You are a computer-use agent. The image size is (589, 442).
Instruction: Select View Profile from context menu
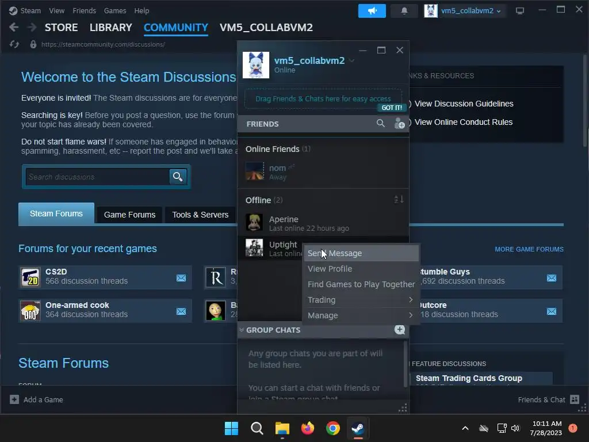click(361, 269)
